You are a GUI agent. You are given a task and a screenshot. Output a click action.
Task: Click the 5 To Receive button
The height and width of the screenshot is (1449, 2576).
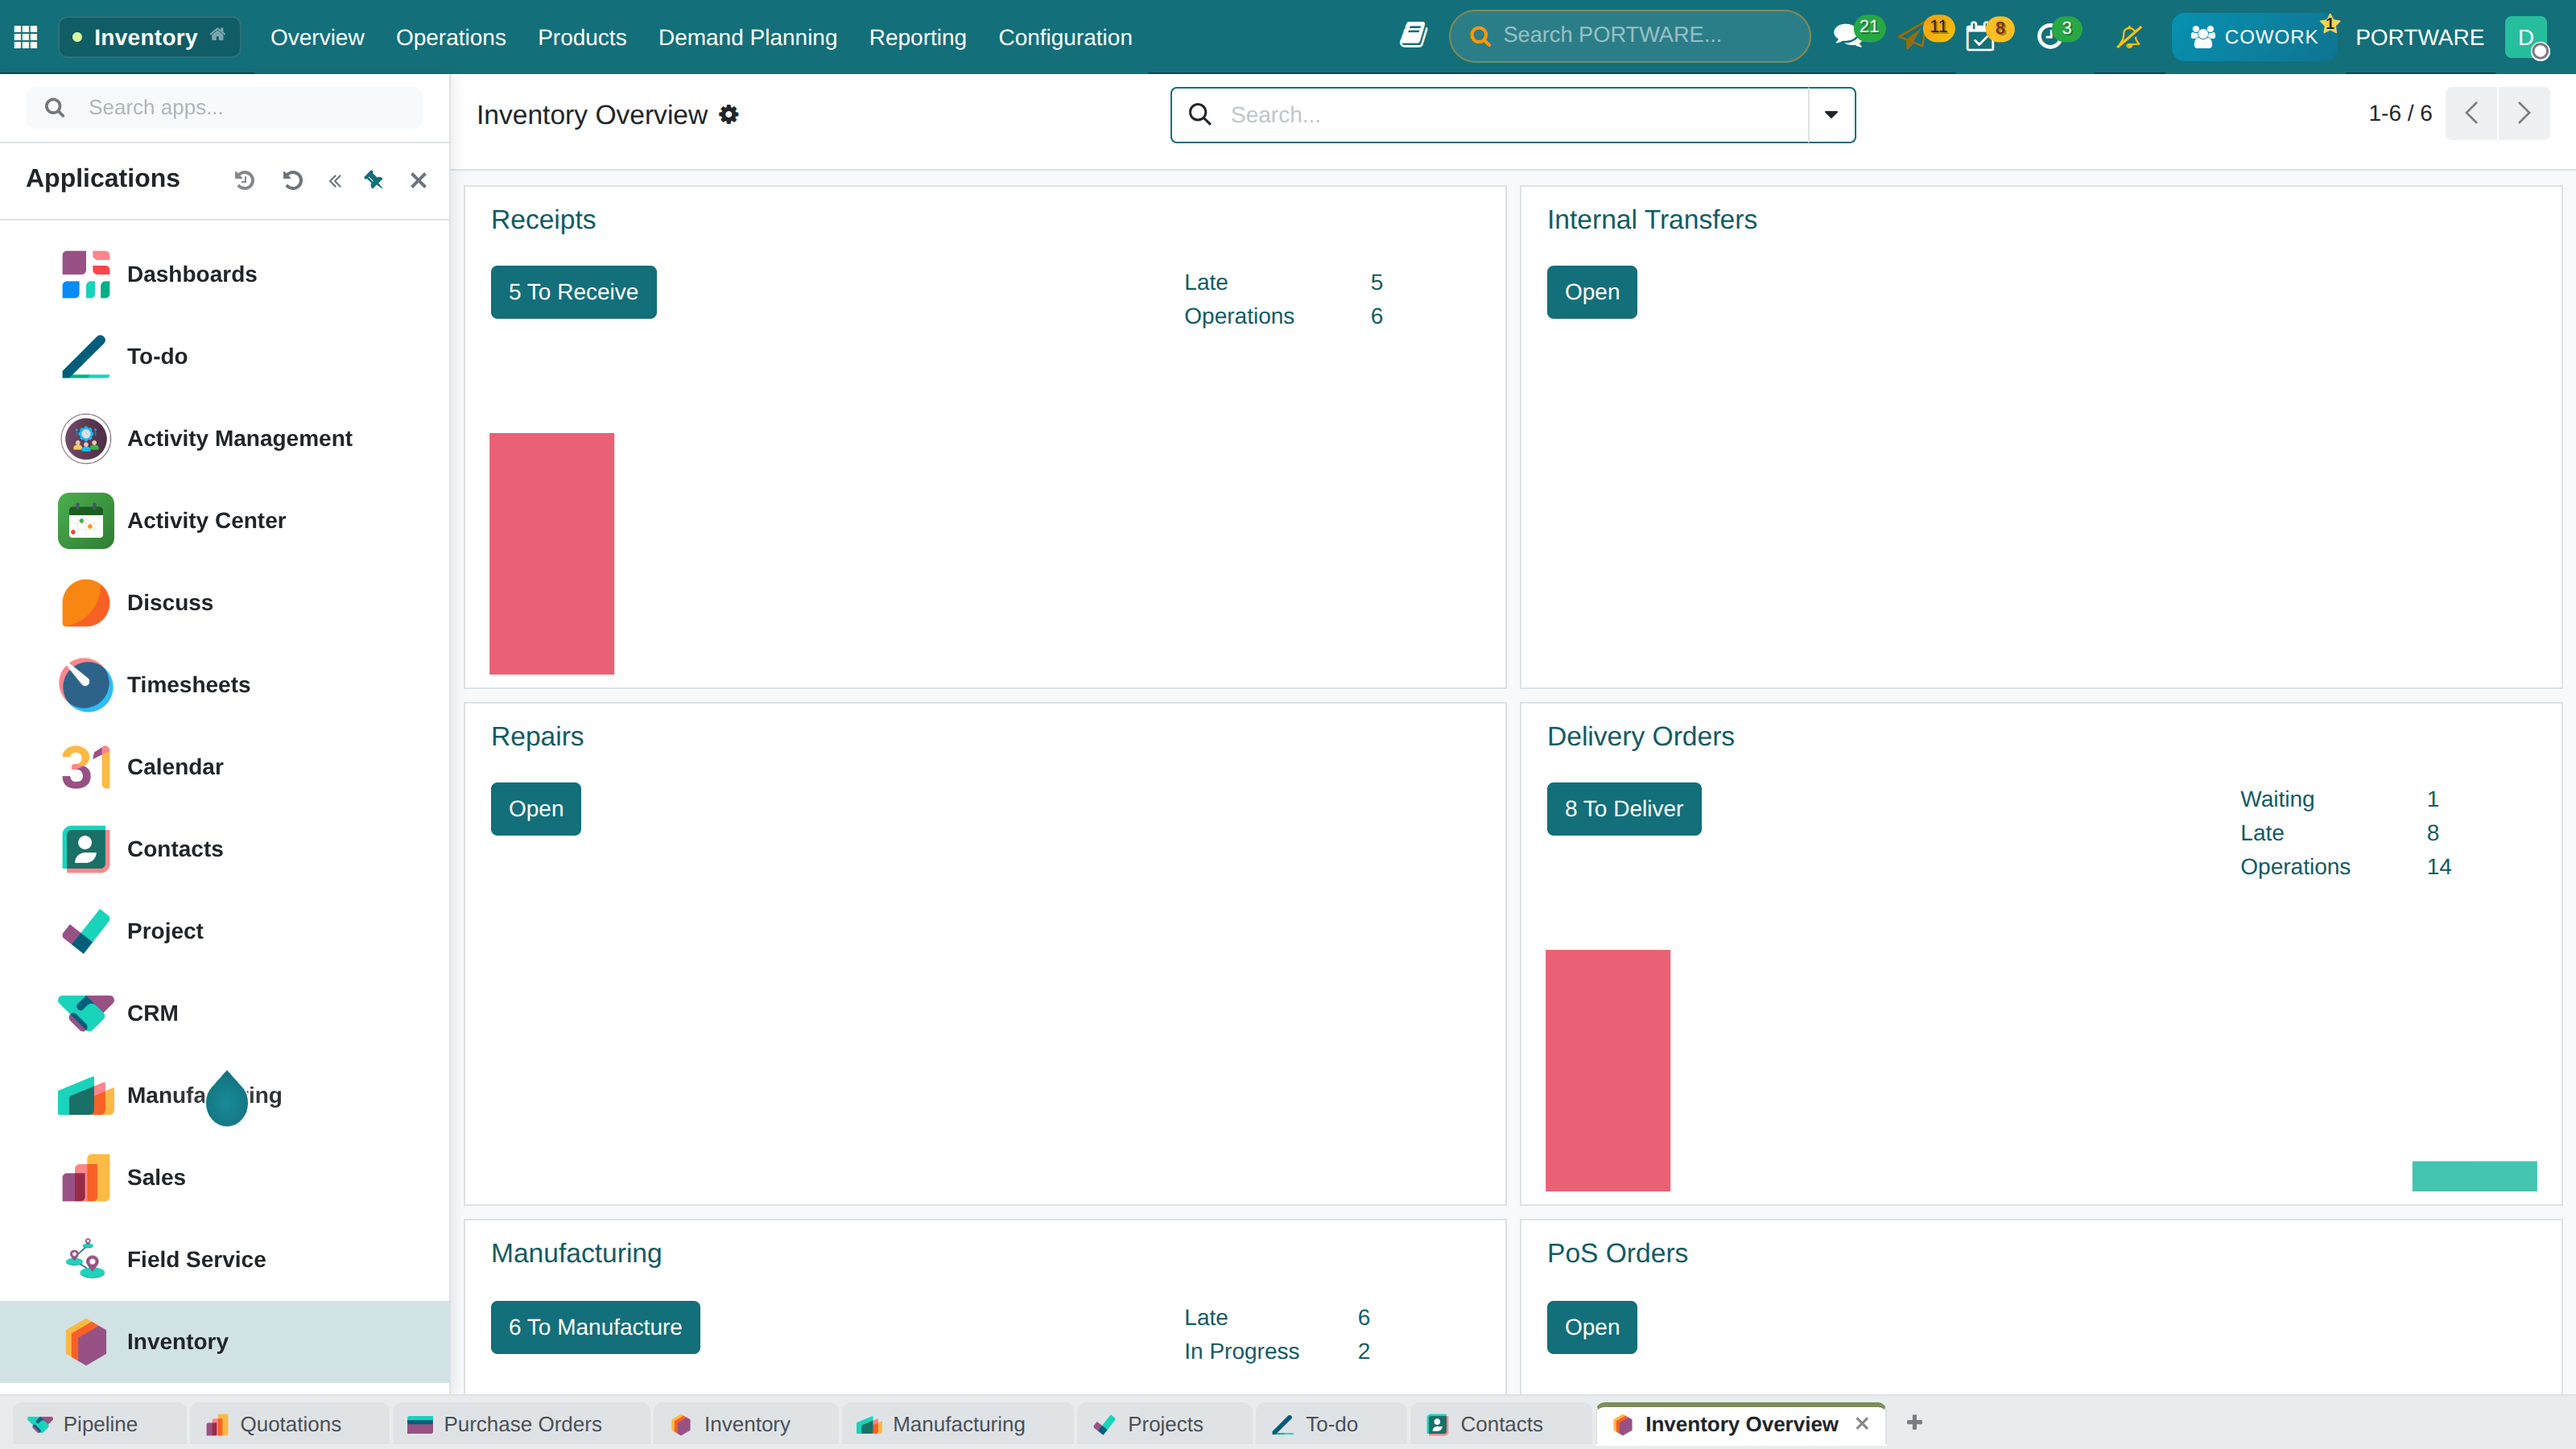(573, 292)
